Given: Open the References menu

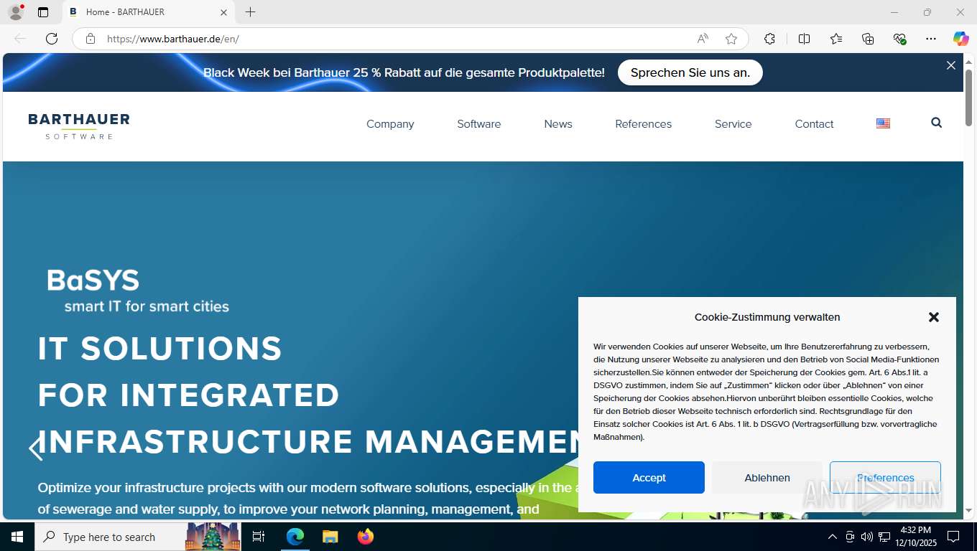Looking at the screenshot, I should pos(644,124).
